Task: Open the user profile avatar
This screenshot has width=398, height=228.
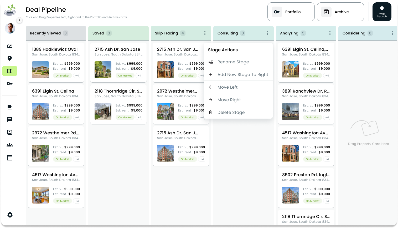Action: (x=10, y=28)
